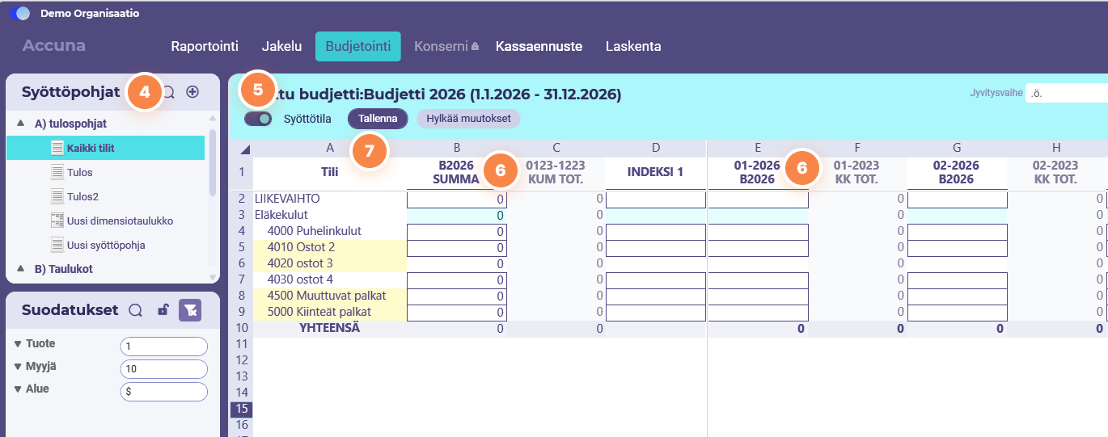The height and width of the screenshot is (437, 1108).
Task: Click the Hylkää muutokset button
Action: 468,119
